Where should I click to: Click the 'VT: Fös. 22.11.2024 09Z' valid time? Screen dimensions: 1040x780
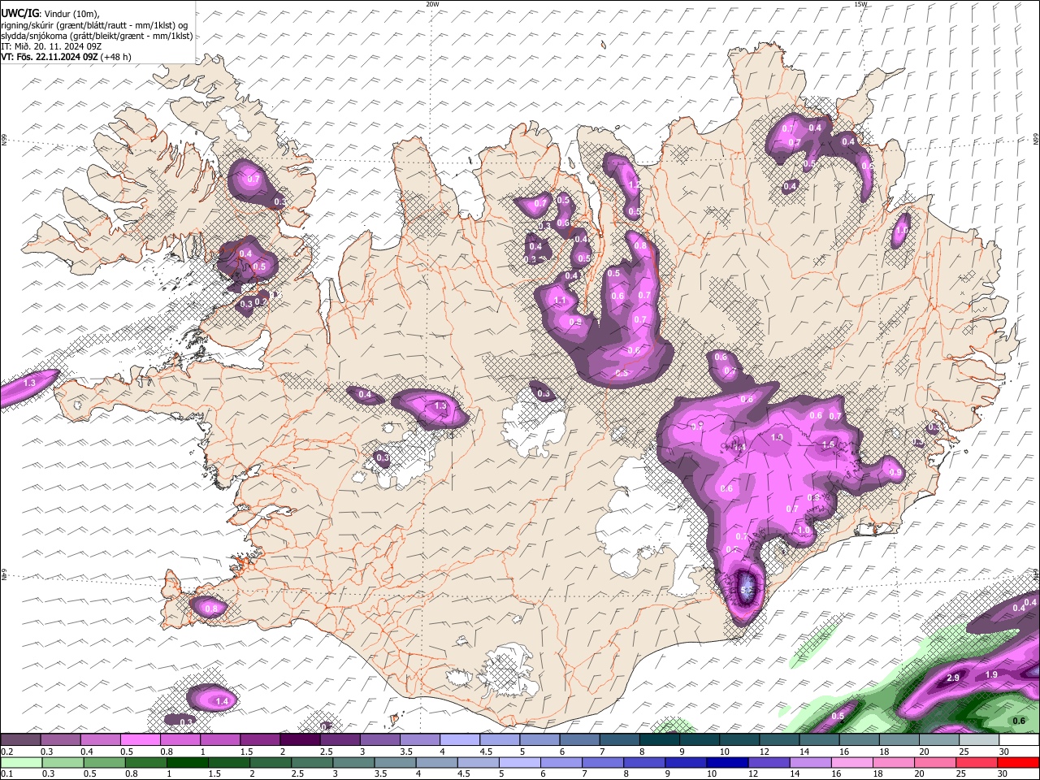tap(50, 57)
